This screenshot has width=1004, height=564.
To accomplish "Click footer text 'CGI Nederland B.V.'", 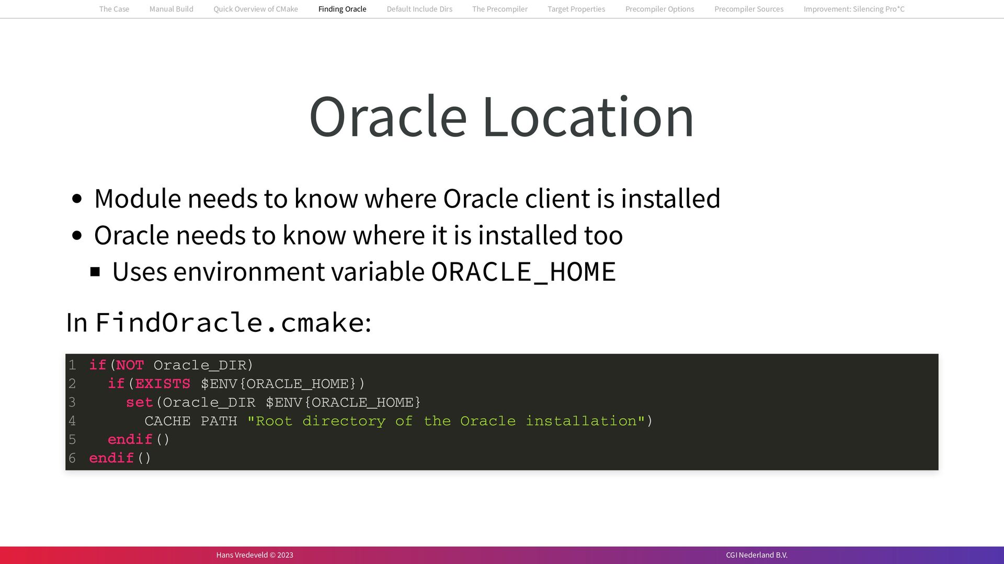I will click(757, 555).
